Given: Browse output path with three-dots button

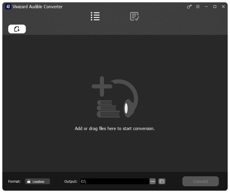Looking at the screenshot, I should click(152, 181).
